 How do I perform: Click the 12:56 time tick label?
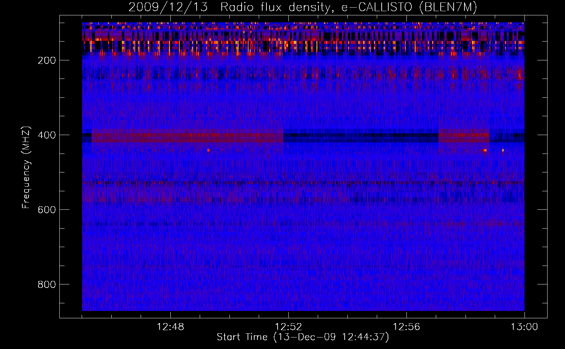pos(406,327)
